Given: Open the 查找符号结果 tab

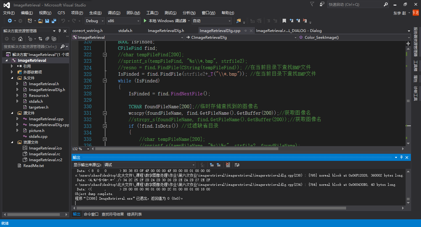Looking at the screenshot, I should (113, 214).
